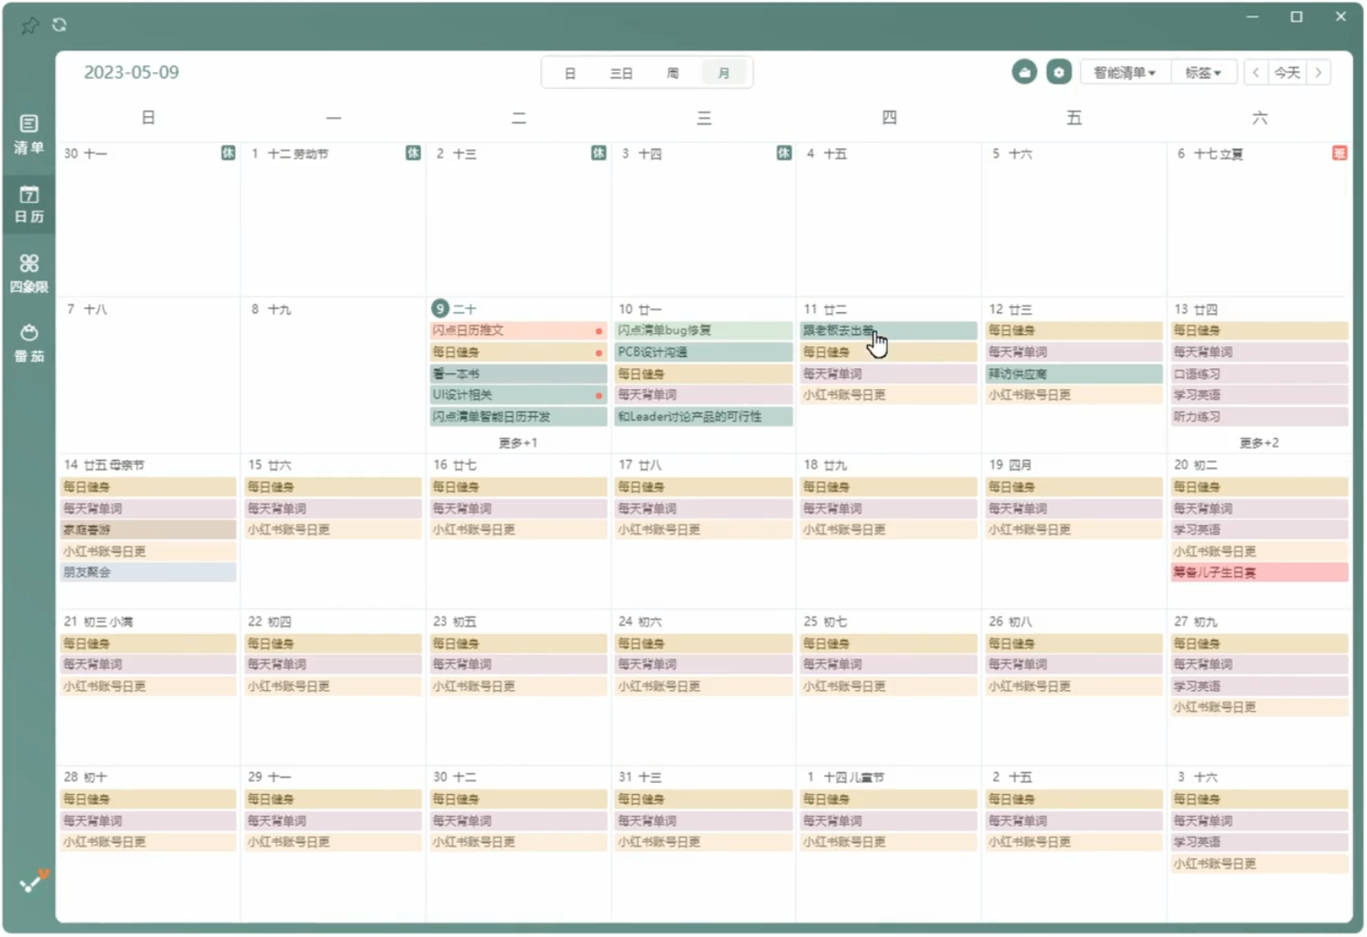Jump to 今天 today

[1287, 72]
